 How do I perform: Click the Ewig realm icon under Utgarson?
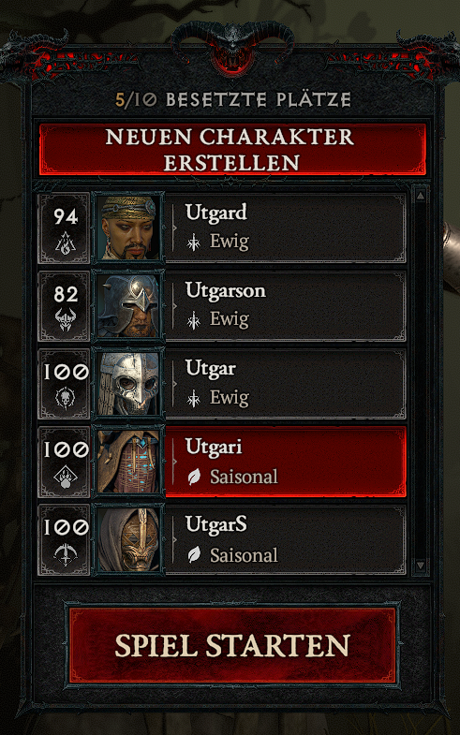(193, 321)
